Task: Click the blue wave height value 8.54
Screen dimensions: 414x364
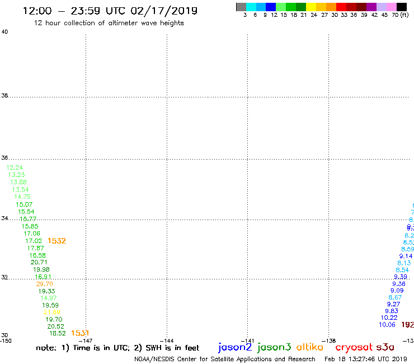Action: coord(402,270)
